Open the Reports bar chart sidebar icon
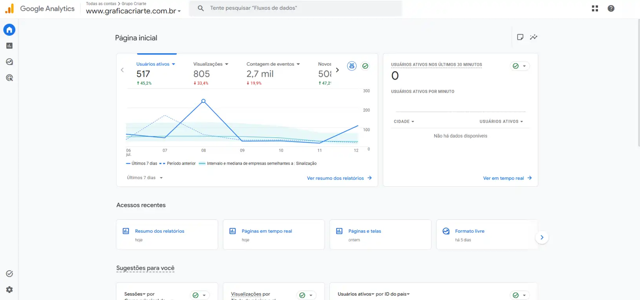640x300 pixels. [9, 46]
